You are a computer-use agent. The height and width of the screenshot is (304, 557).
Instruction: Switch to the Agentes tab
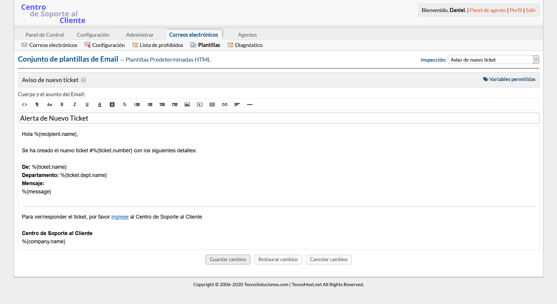pos(247,35)
